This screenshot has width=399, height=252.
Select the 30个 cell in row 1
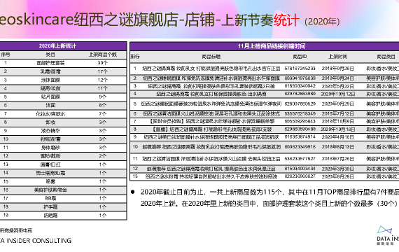point(102,63)
